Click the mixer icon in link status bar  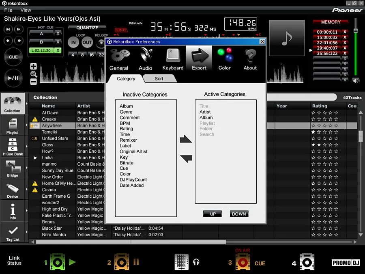coord(182,262)
